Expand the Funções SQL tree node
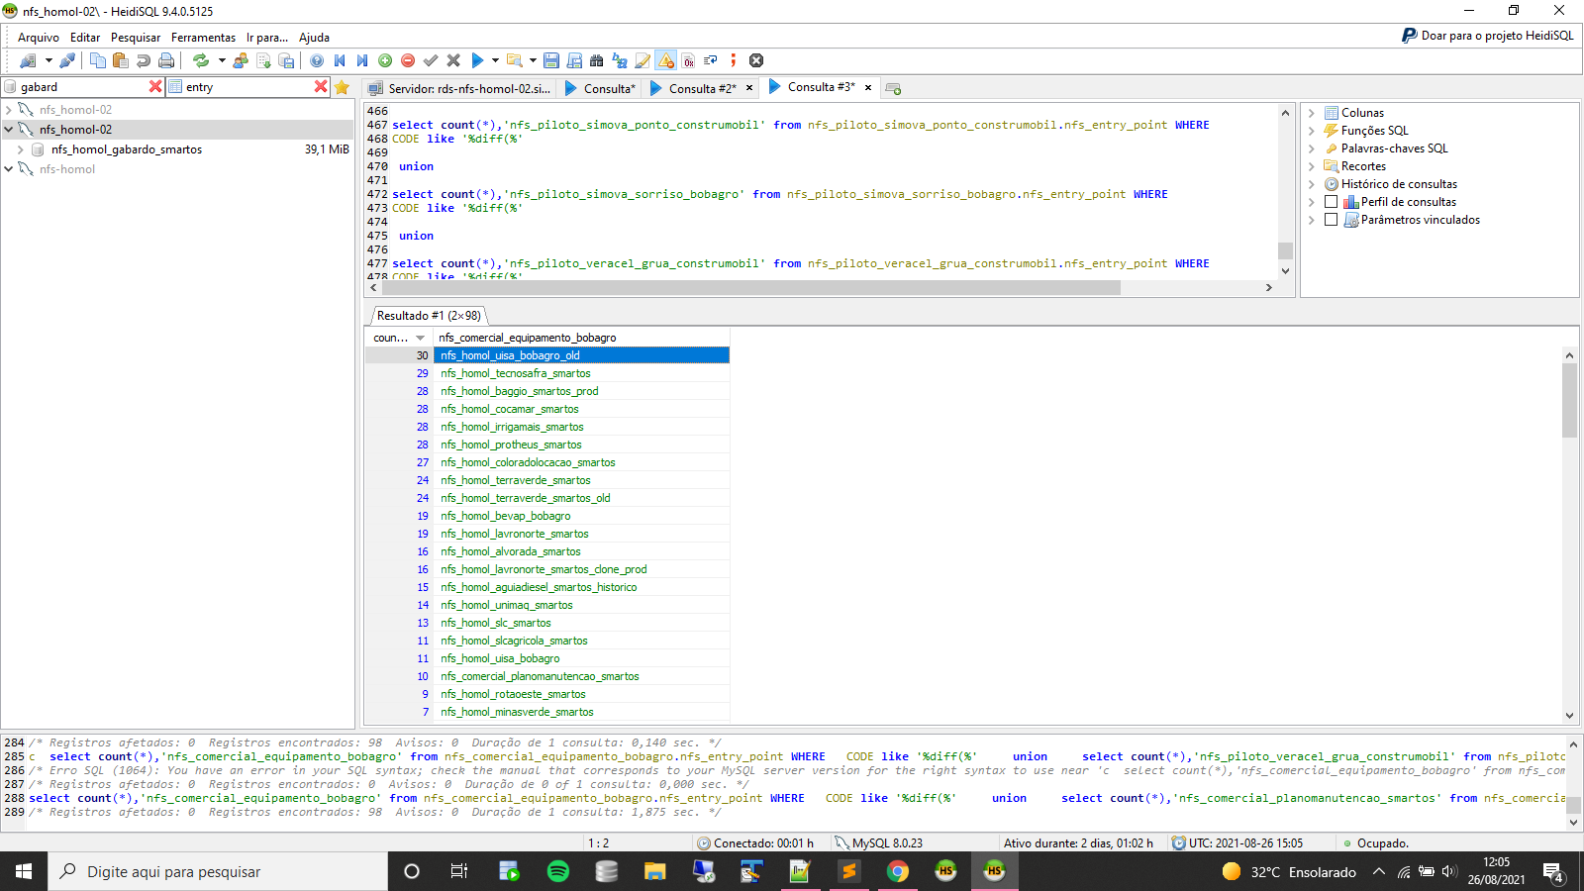The width and height of the screenshot is (1584, 891). click(1312, 131)
